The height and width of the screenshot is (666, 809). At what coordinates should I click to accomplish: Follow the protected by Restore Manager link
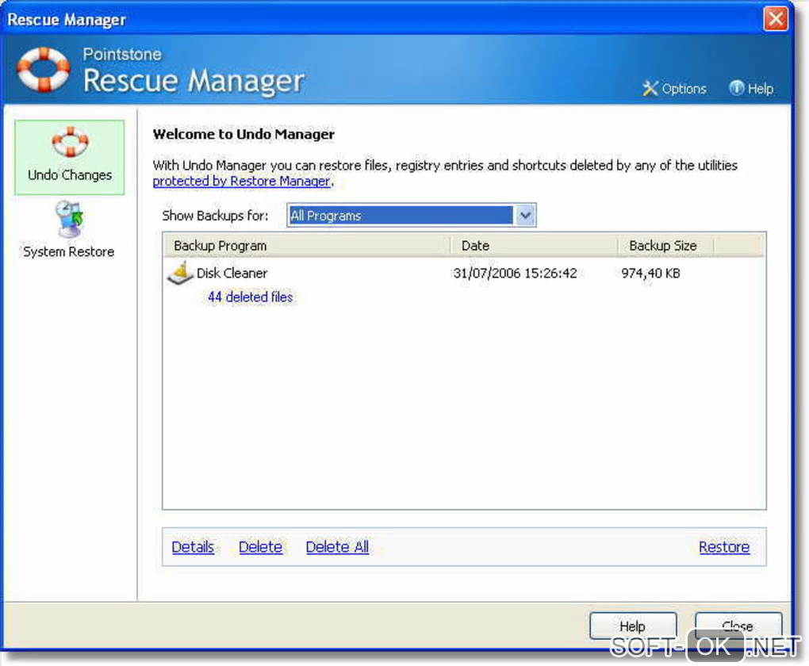click(x=241, y=181)
